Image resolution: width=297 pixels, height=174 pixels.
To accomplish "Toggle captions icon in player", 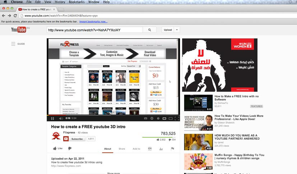I will click(x=145, y=118).
